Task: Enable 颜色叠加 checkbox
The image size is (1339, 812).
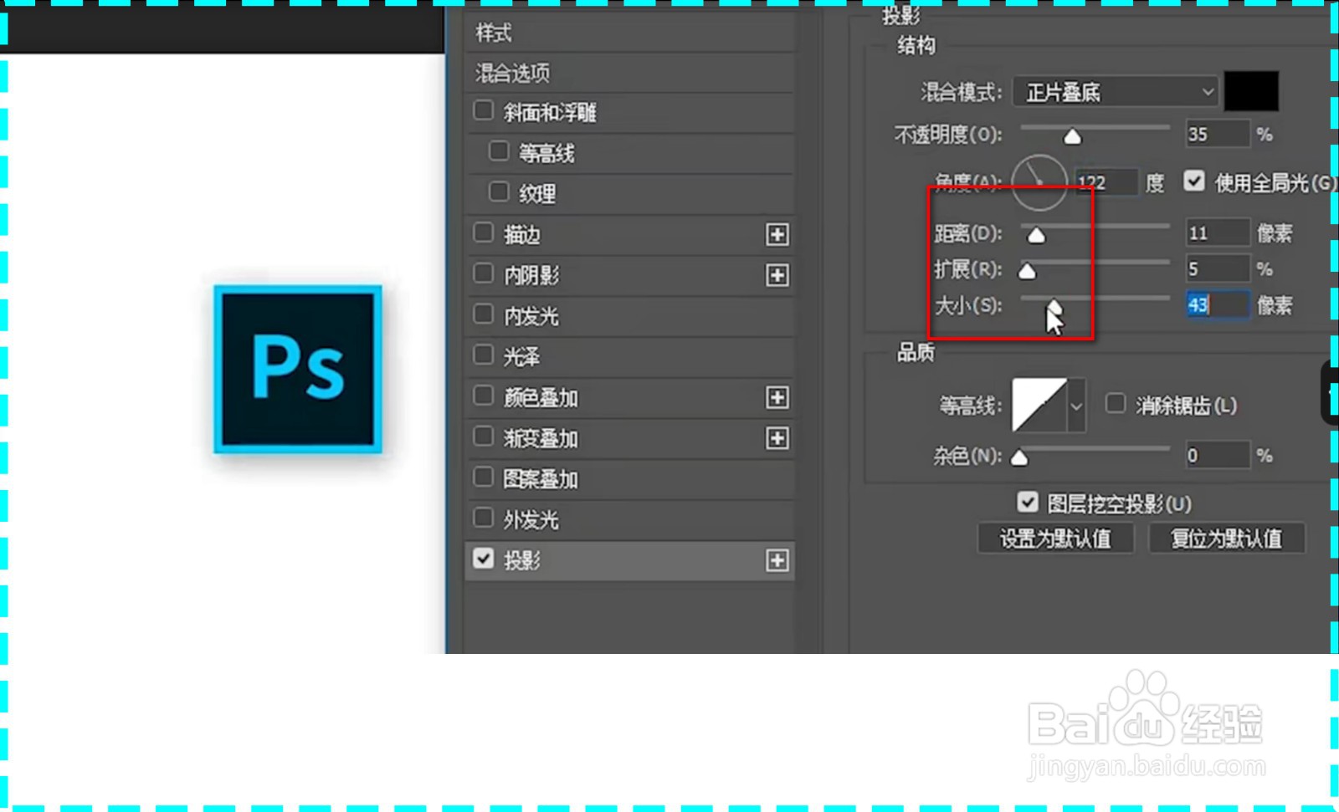Action: click(x=483, y=396)
